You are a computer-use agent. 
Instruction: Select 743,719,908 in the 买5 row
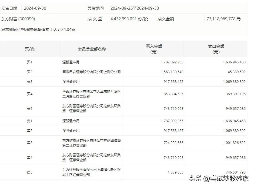pos(174,108)
